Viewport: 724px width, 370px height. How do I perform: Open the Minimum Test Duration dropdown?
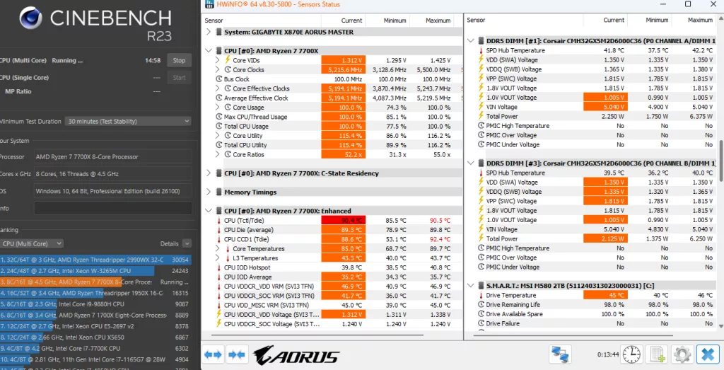128,121
